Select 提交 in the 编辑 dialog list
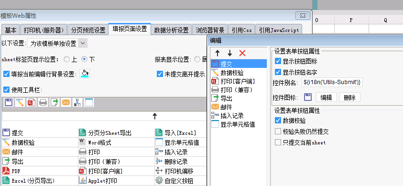The width and height of the screenshot is (403, 186). tap(239, 64)
